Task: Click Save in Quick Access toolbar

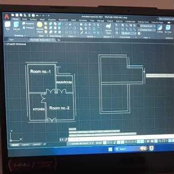Action: (21, 15)
